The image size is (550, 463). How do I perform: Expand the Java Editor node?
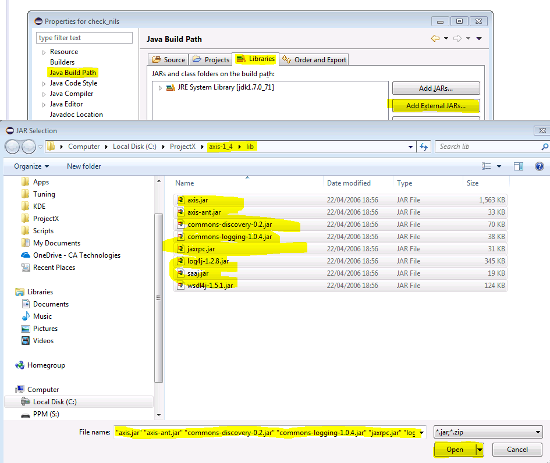[x=44, y=105]
